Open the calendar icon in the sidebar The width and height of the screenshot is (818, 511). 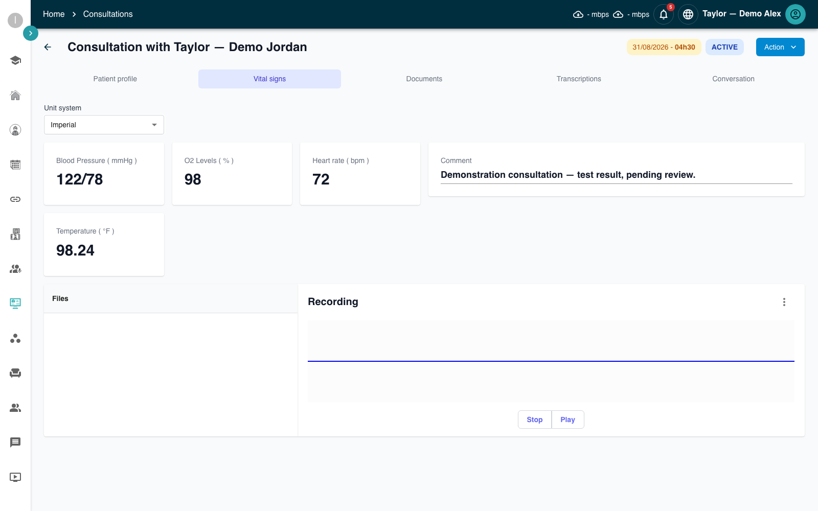(15, 165)
